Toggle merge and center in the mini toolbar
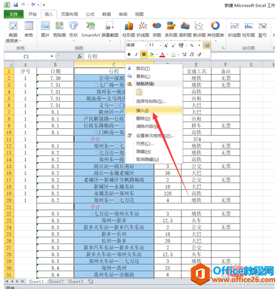The image size is (279, 289). pyautogui.click(x=206, y=45)
